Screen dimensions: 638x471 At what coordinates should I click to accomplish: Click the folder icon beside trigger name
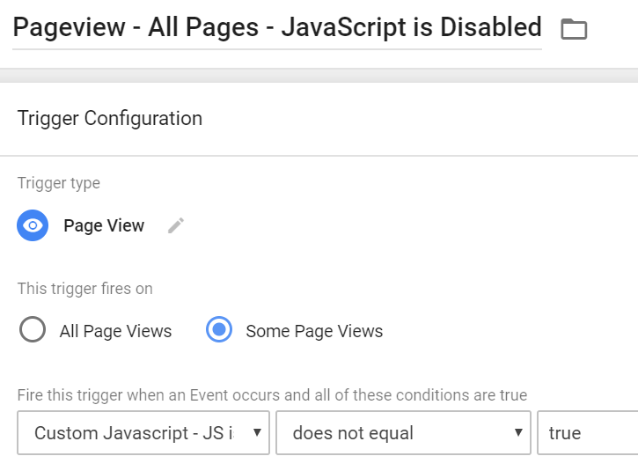click(x=574, y=29)
